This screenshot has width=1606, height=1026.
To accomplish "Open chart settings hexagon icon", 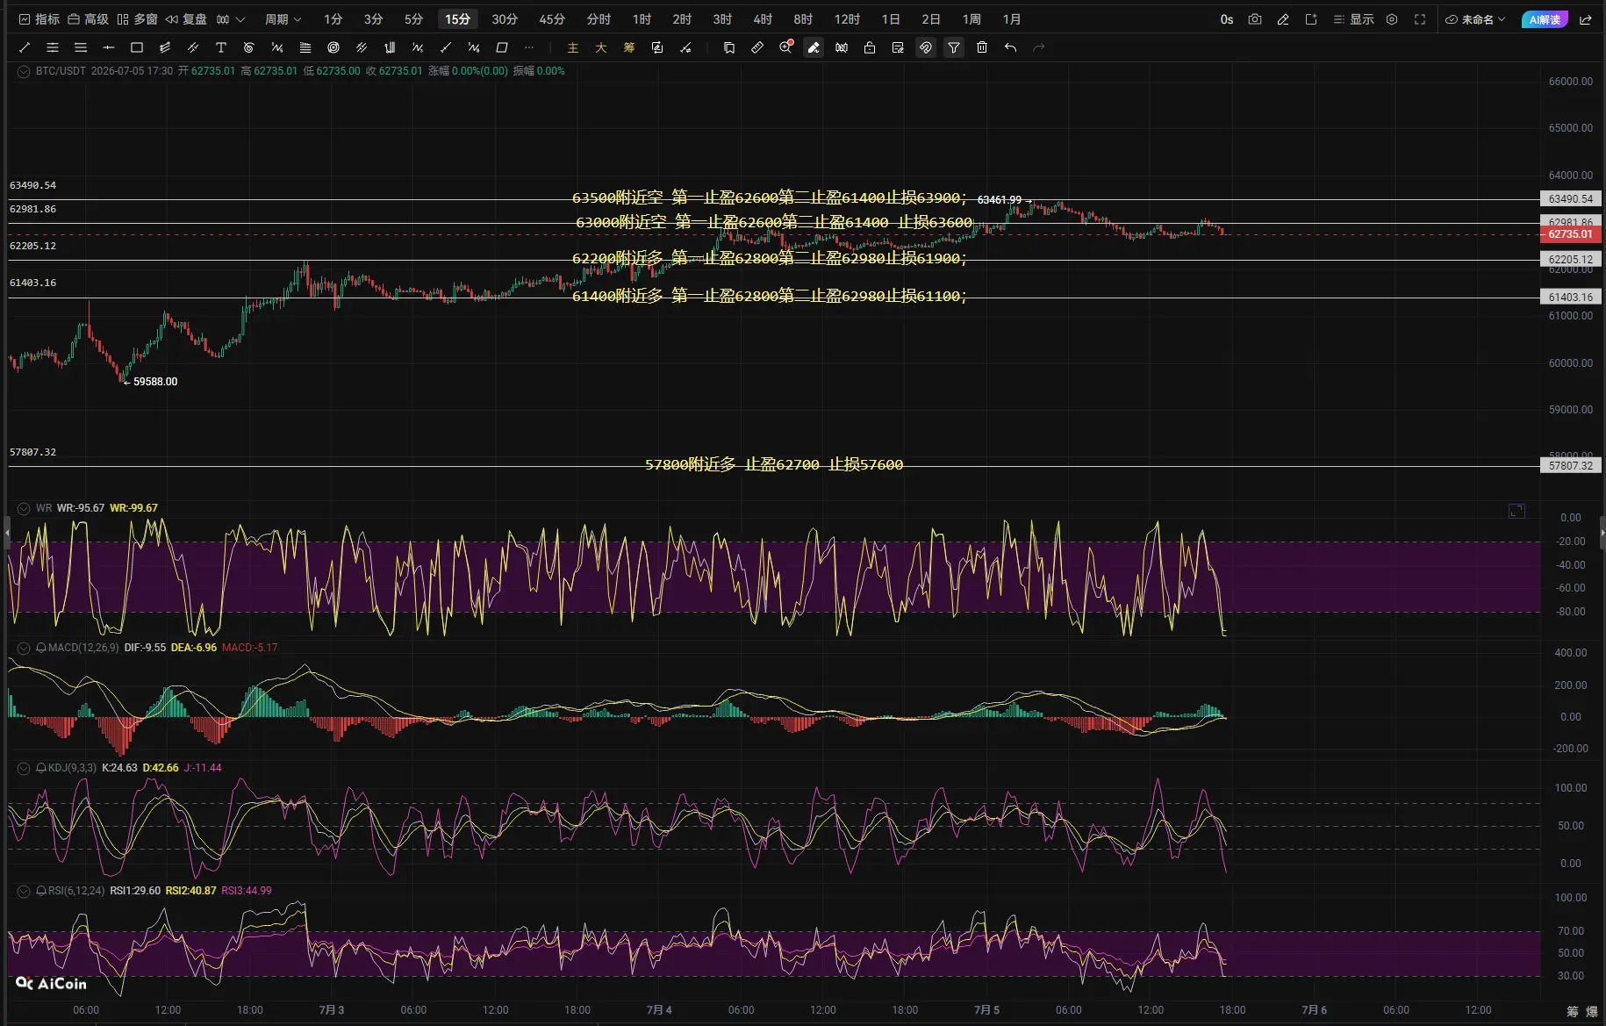I will [1392, 19].
